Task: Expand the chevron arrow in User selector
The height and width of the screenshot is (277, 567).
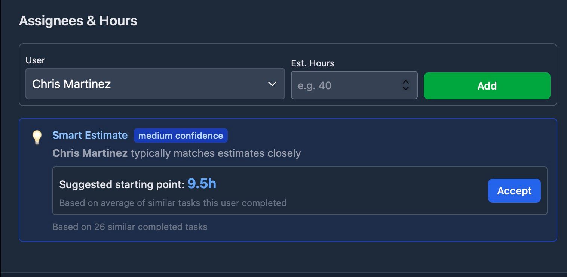Action: [272, 84]
